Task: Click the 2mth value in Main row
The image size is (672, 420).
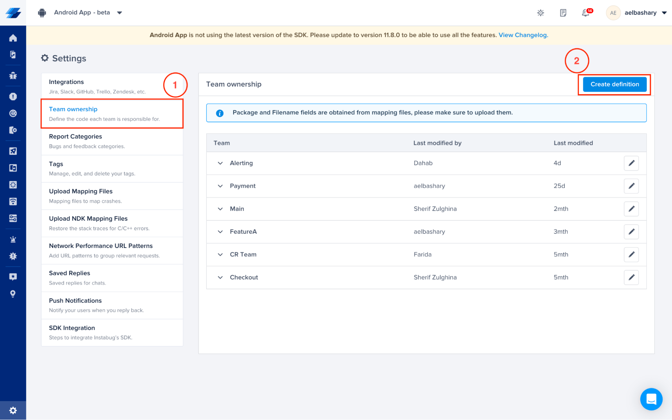Action: point(561,209)
